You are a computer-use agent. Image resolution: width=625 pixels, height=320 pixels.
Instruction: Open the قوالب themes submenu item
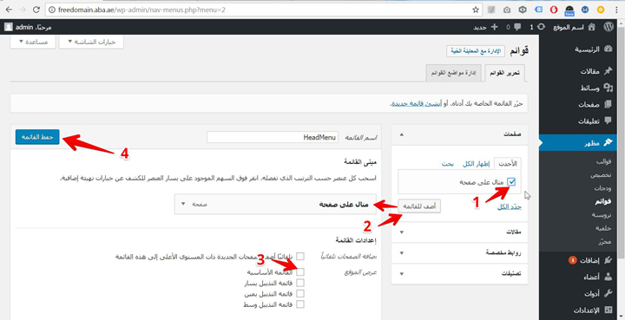604,162
